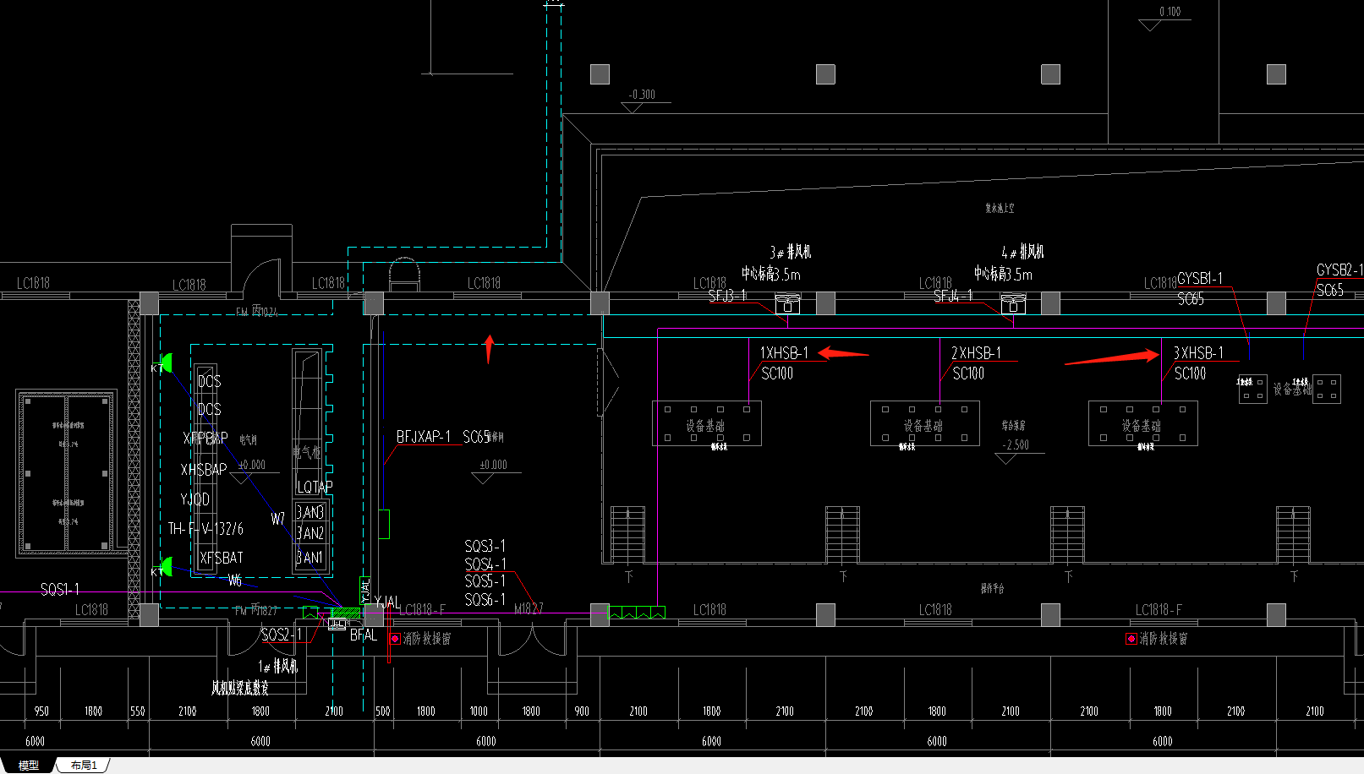Select the 4#排风机 title text
The width and height of the screenshot is (1364, 774).
tap(1022, 252)
